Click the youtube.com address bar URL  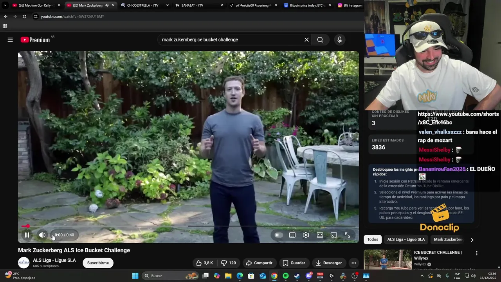point(72,16)
